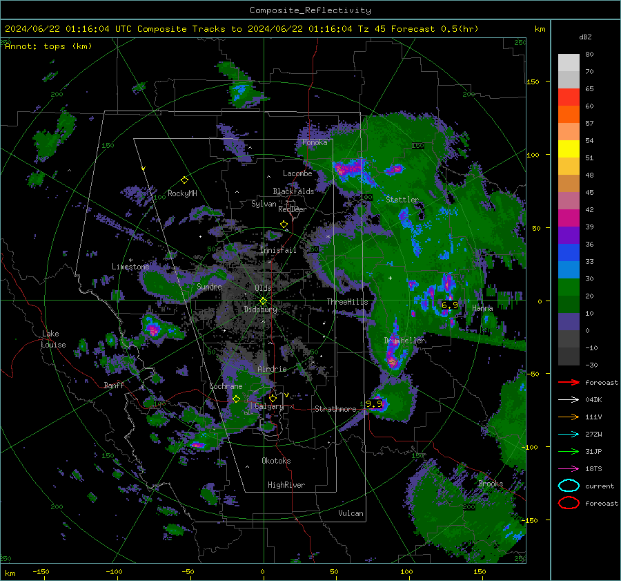Click the 20 dBZ green color swatch
The height and width of the screenshot is (581, 621).
tap(569, 304)
